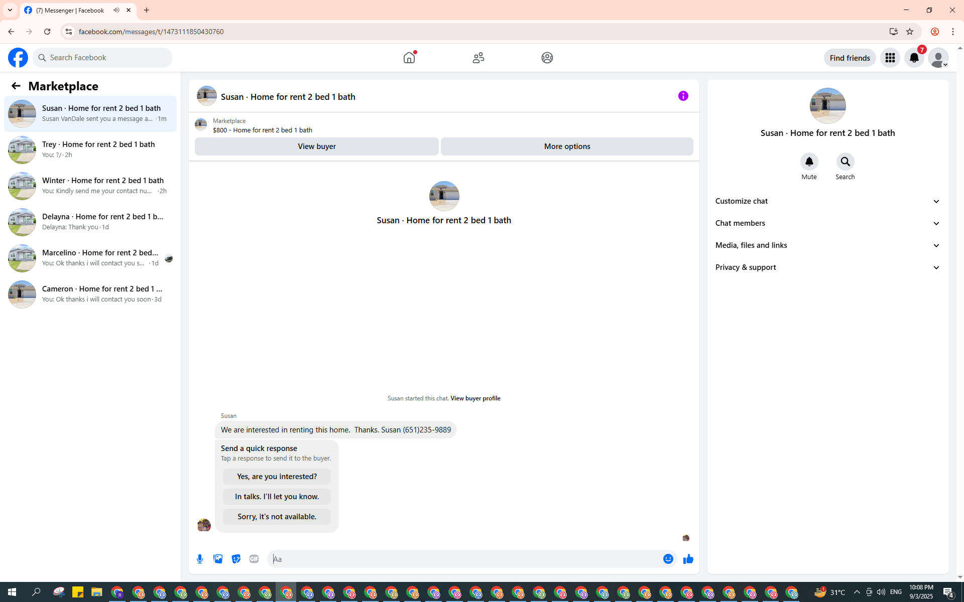Image resolution: width=964 pixels, height=602 pixels.
Task: Send a voice clip with microphone icon
Action: click(200, 559)
